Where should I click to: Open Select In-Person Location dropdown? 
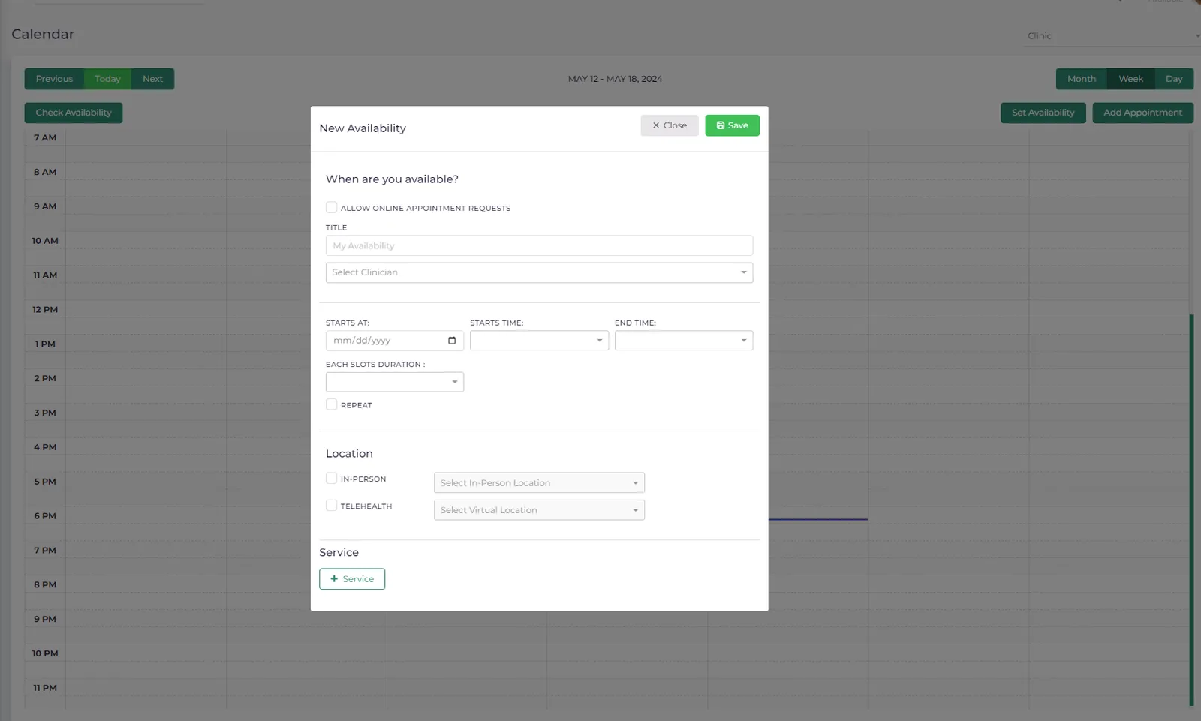pos(539,482)
